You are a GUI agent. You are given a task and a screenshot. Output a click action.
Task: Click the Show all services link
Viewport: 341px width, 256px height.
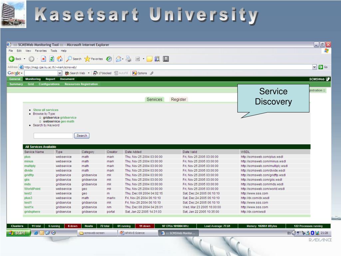tap(46, 110)
